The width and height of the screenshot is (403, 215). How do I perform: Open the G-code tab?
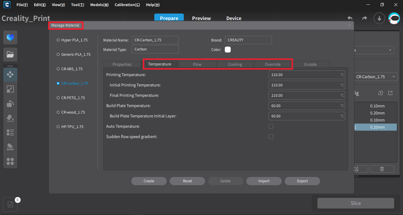click(x=310, y=64)
